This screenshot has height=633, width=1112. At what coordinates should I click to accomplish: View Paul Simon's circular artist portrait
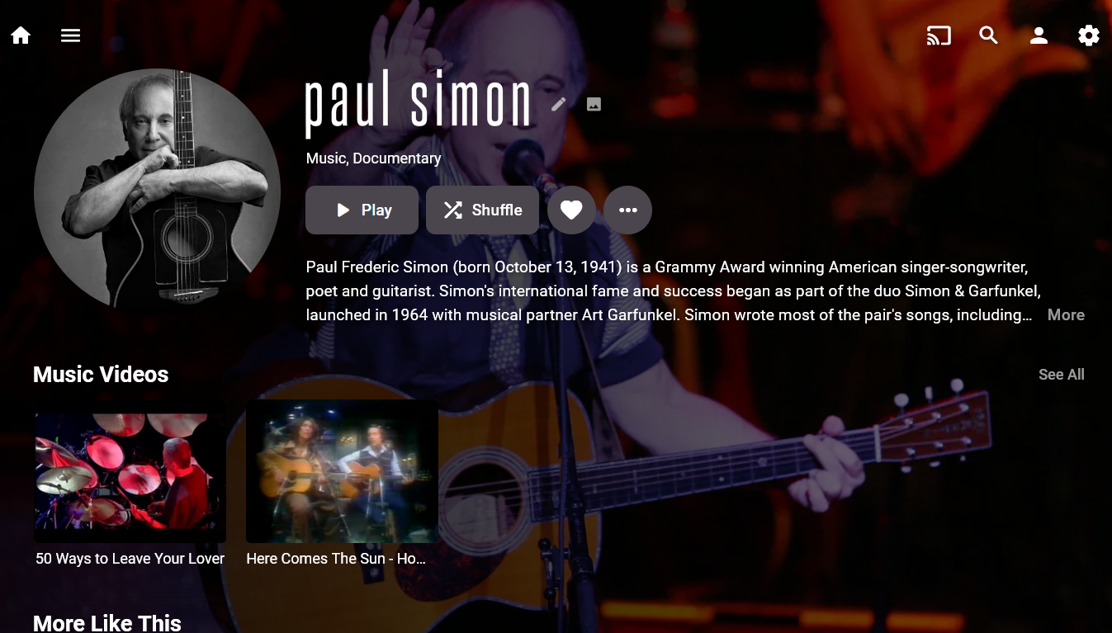(x=157, y=191)
